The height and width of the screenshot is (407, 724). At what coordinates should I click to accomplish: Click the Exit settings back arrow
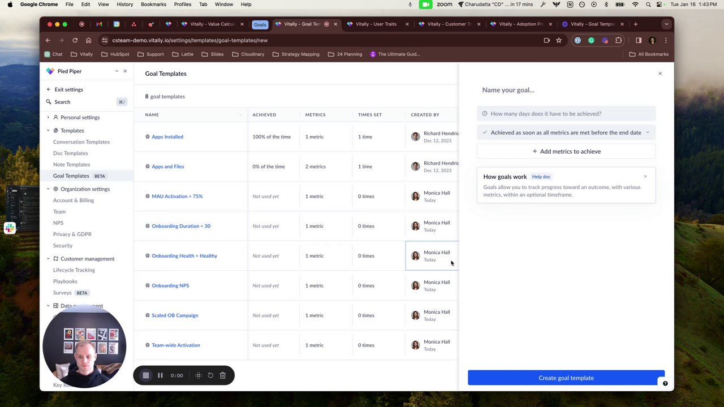(49, 89)
